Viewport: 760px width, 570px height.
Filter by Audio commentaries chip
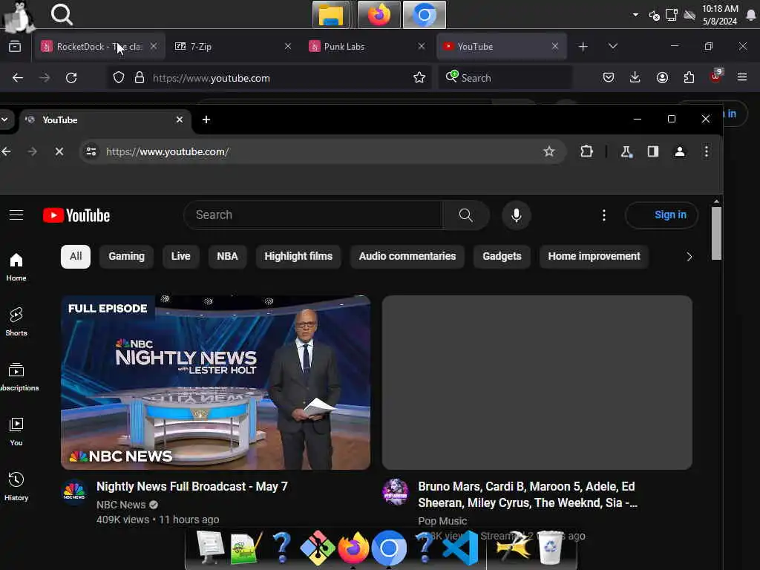pos(407,256)
